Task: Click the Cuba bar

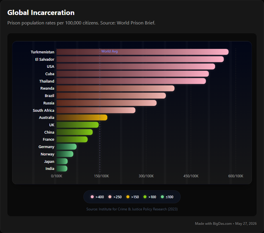Action: click(x=133, y=74)
